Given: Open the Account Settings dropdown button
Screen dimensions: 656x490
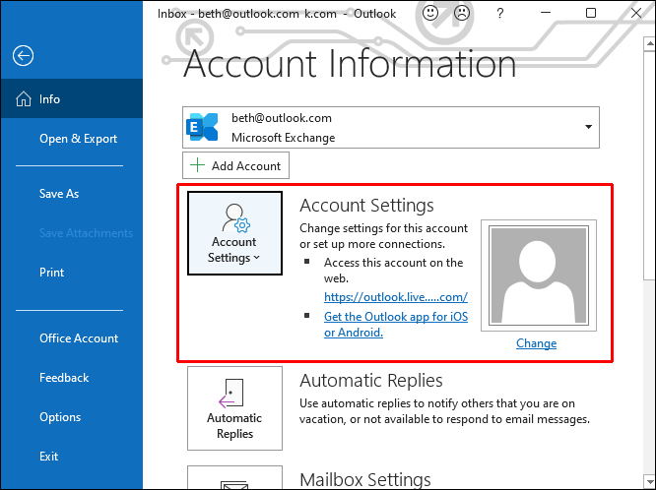Looking at the screenshot, I should click(233, 233).
